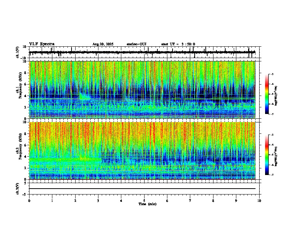Screen dimensions: 292x225
Task: Click the time axis tick label "5"
Action: click(144, 200)
